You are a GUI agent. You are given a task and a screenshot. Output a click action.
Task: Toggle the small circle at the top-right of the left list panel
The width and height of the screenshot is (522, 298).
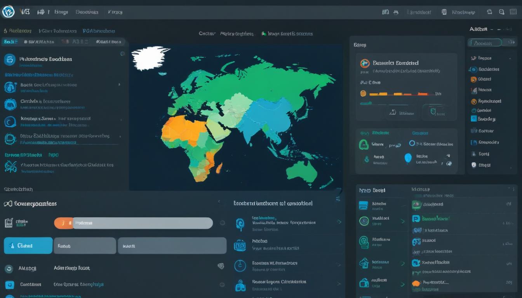coord(123,54)
